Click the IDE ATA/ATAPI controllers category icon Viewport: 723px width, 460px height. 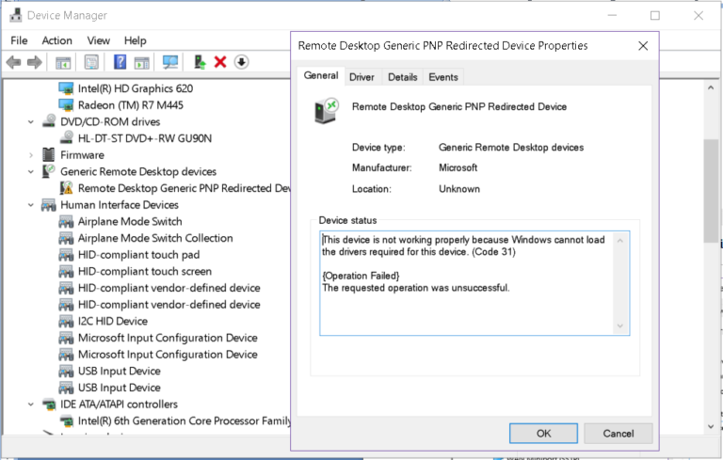(49, 404)
